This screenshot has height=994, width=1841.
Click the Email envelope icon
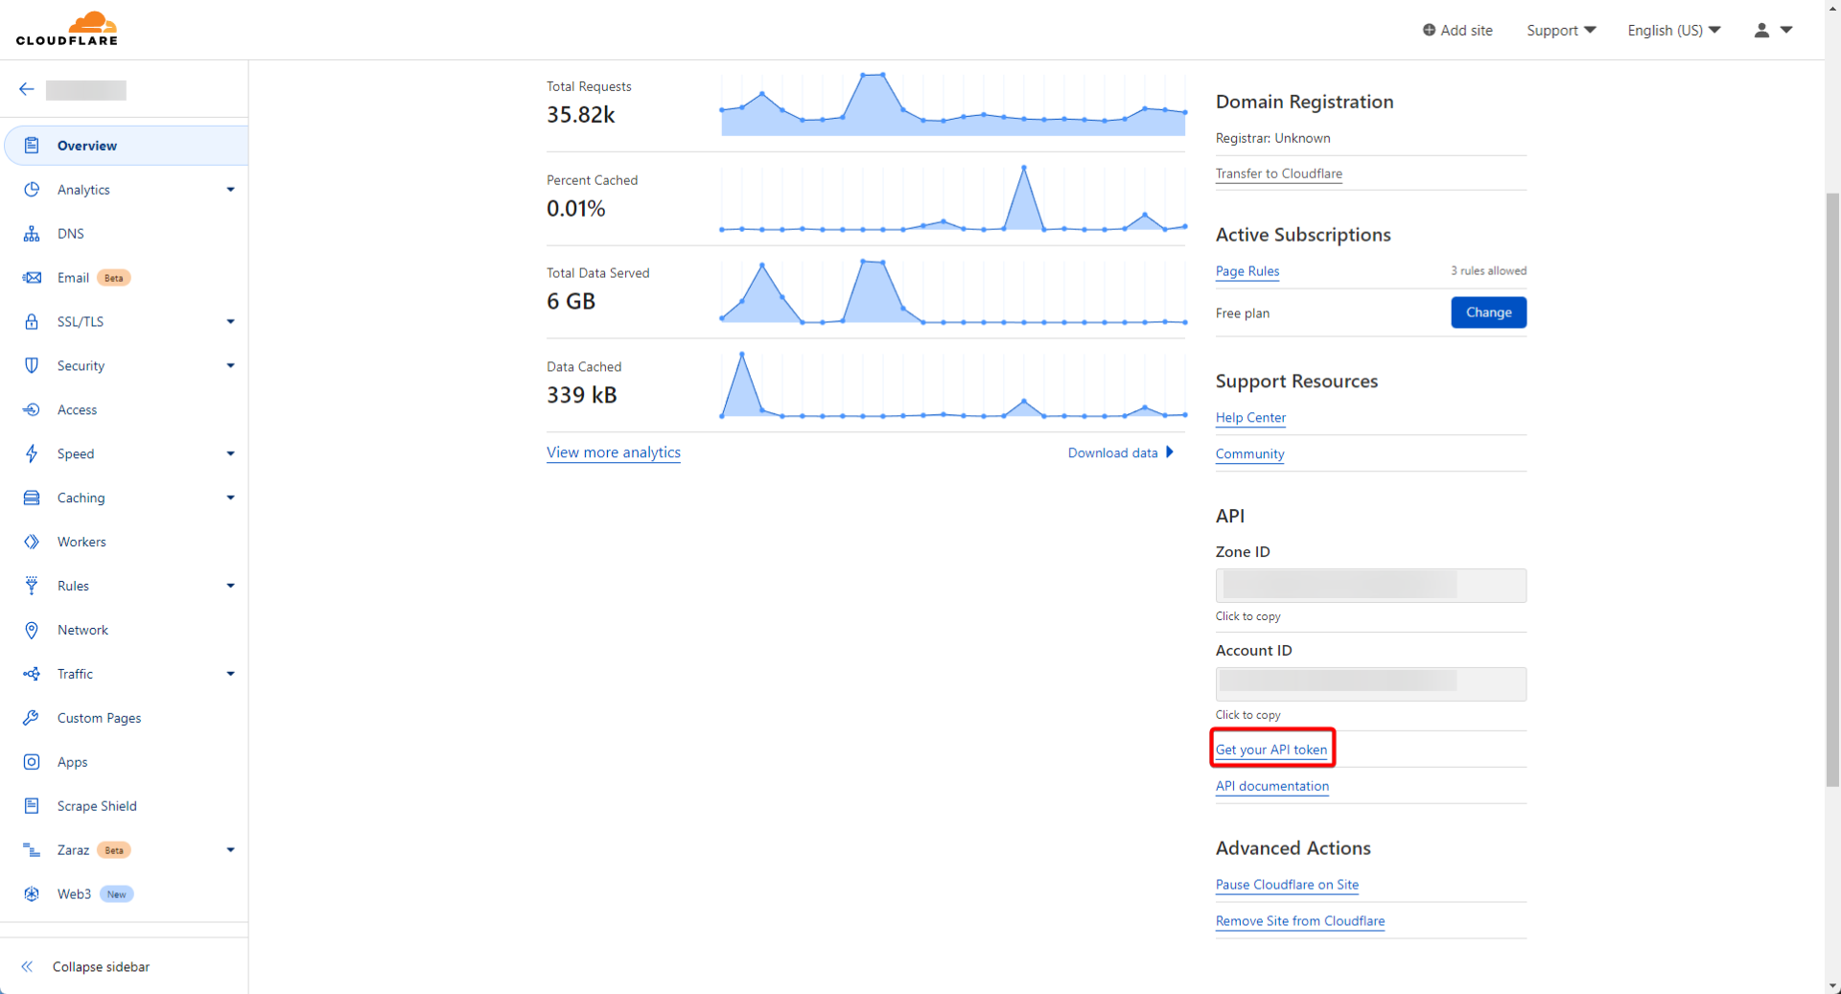[32, 278]
